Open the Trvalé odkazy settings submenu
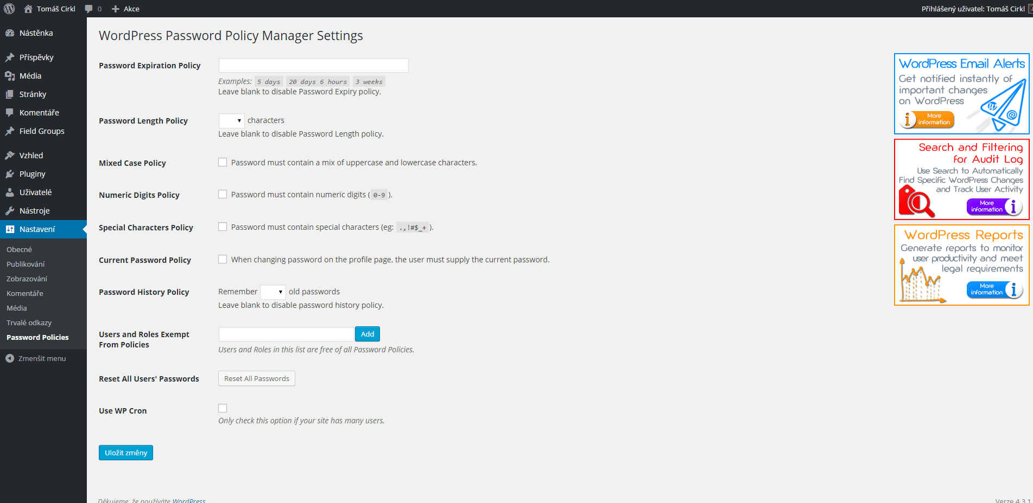Viewport: 1033px width, 503px height. (x=29, y=323)
